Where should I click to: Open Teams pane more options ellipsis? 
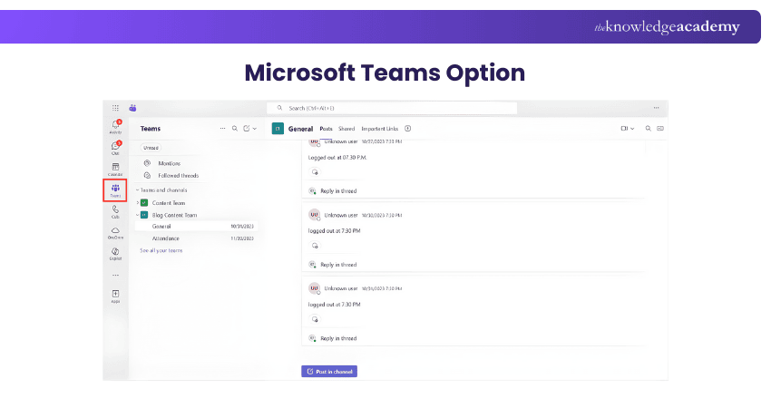pos(223,129)
